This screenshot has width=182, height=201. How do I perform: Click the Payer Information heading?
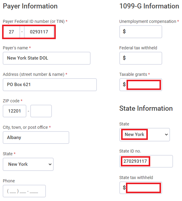[x=30, y=6]
